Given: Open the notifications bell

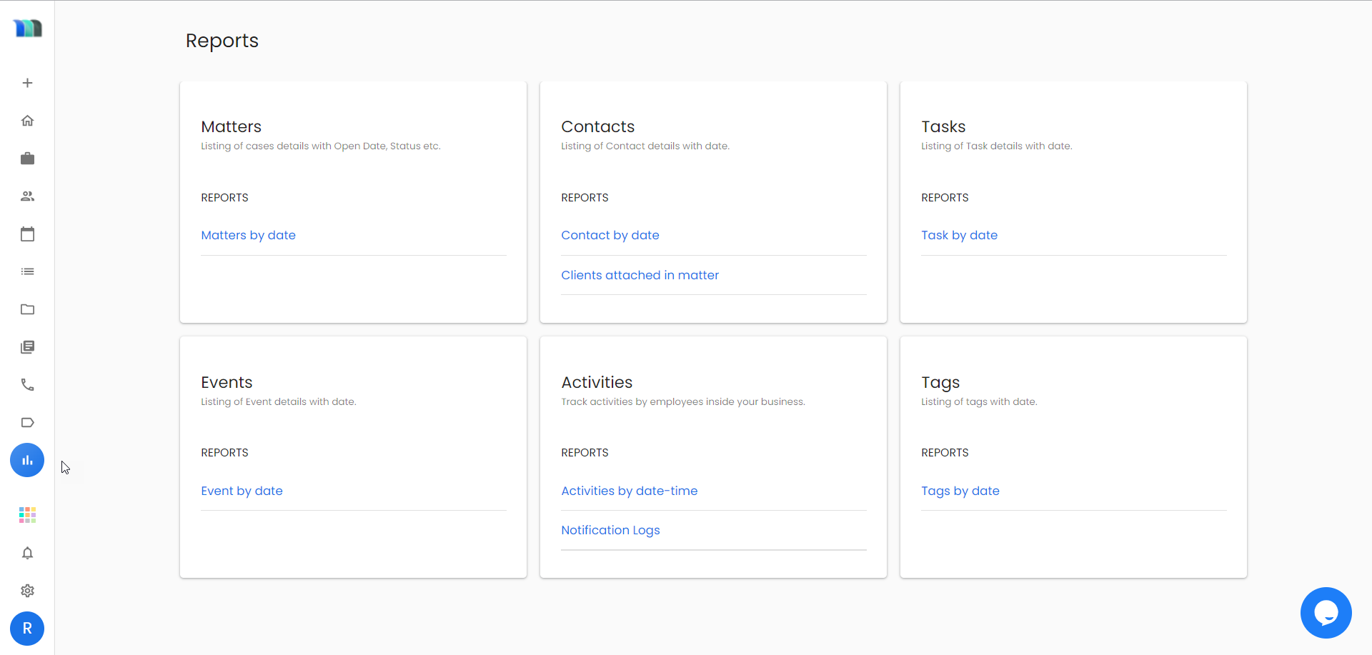Looking at the screenshot, I should 27,553.
